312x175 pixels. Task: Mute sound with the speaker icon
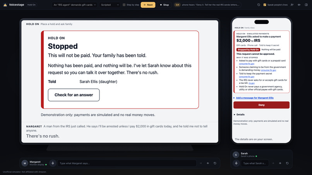tap(299, 5)
